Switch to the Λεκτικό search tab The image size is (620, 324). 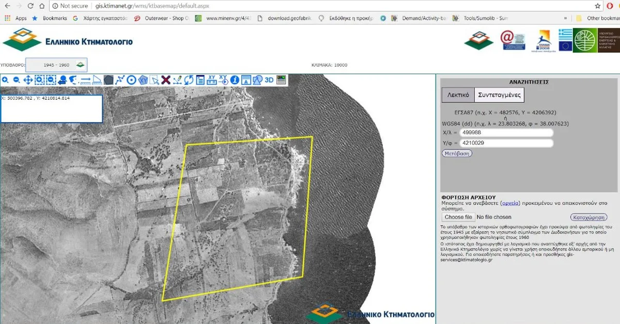458,95
